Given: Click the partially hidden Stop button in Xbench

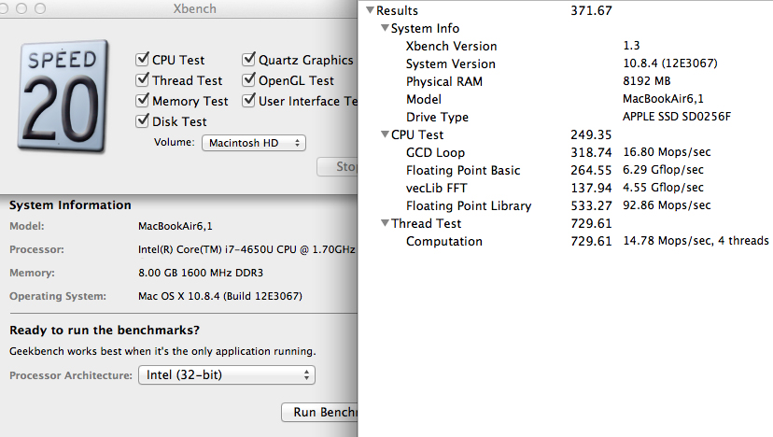Looking at the screenshot, I should coord(338,167).
